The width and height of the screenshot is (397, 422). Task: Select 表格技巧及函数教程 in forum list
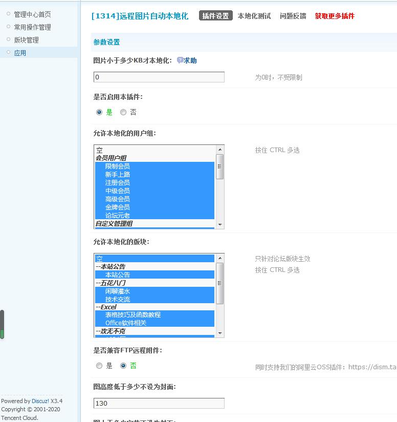pyautogui.click(x=155, y=314)
